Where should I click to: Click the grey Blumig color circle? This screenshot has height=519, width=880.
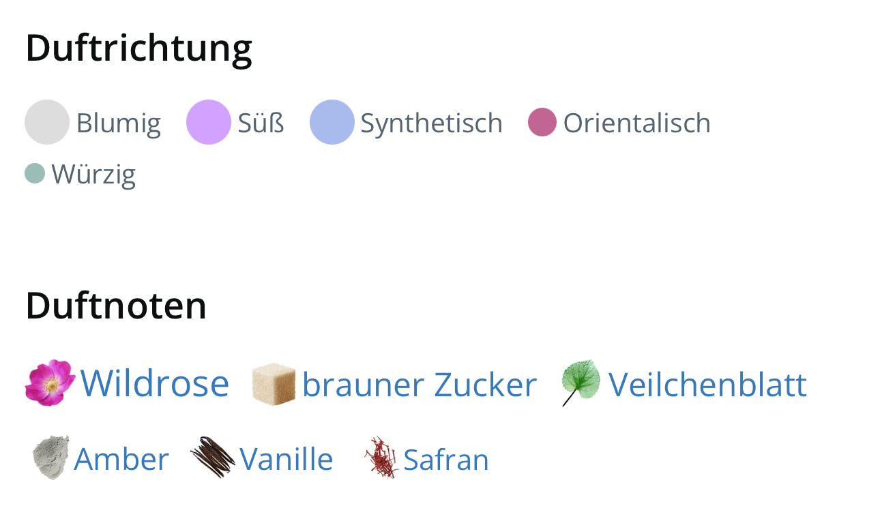(47, 122)
